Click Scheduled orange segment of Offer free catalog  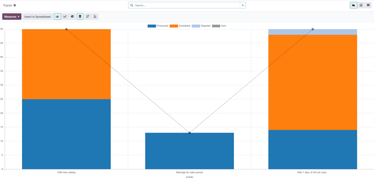coord(66,64)
